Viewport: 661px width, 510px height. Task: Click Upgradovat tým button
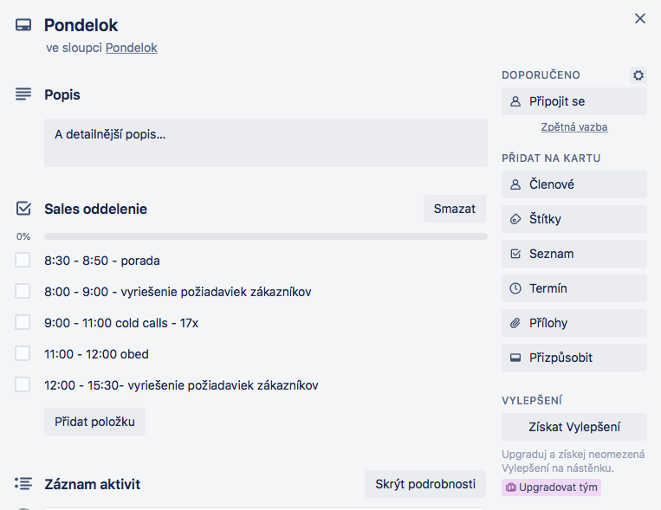551,487
